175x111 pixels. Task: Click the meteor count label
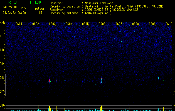(40, 9)
